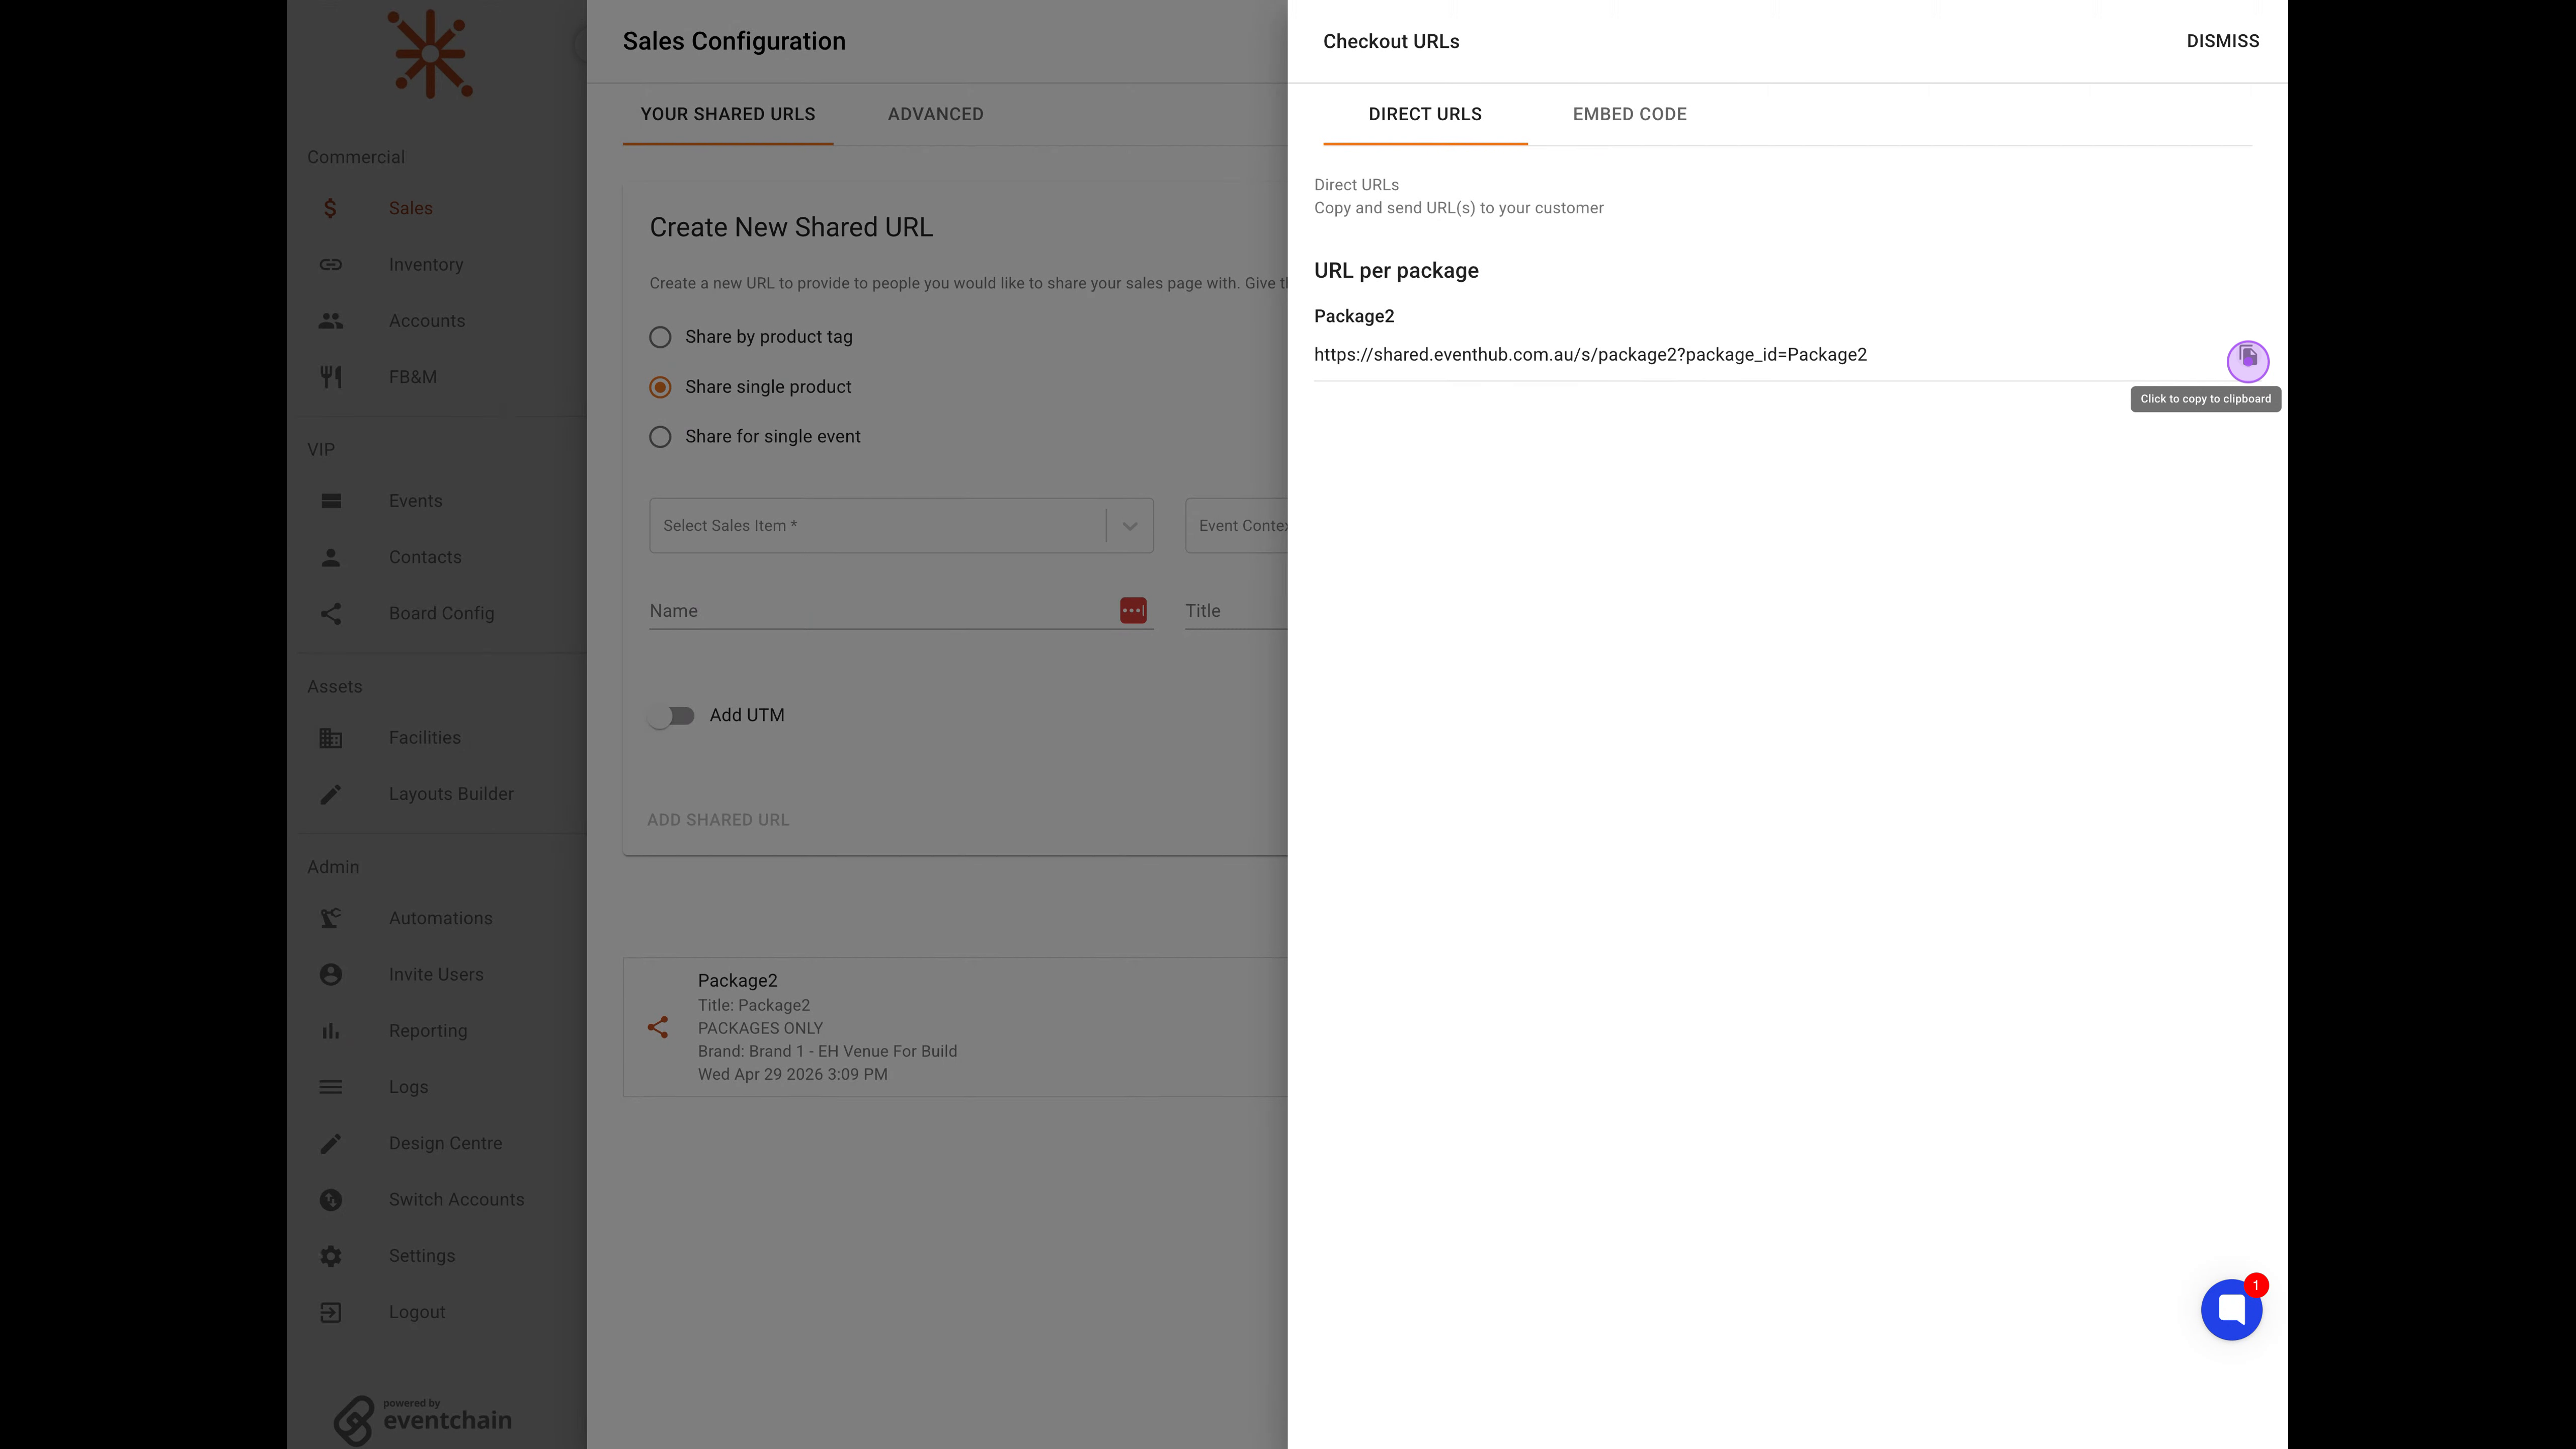Open Contacts under VIP
This screenshot has height=1449, width=2576.
click(x=425, y=557)
